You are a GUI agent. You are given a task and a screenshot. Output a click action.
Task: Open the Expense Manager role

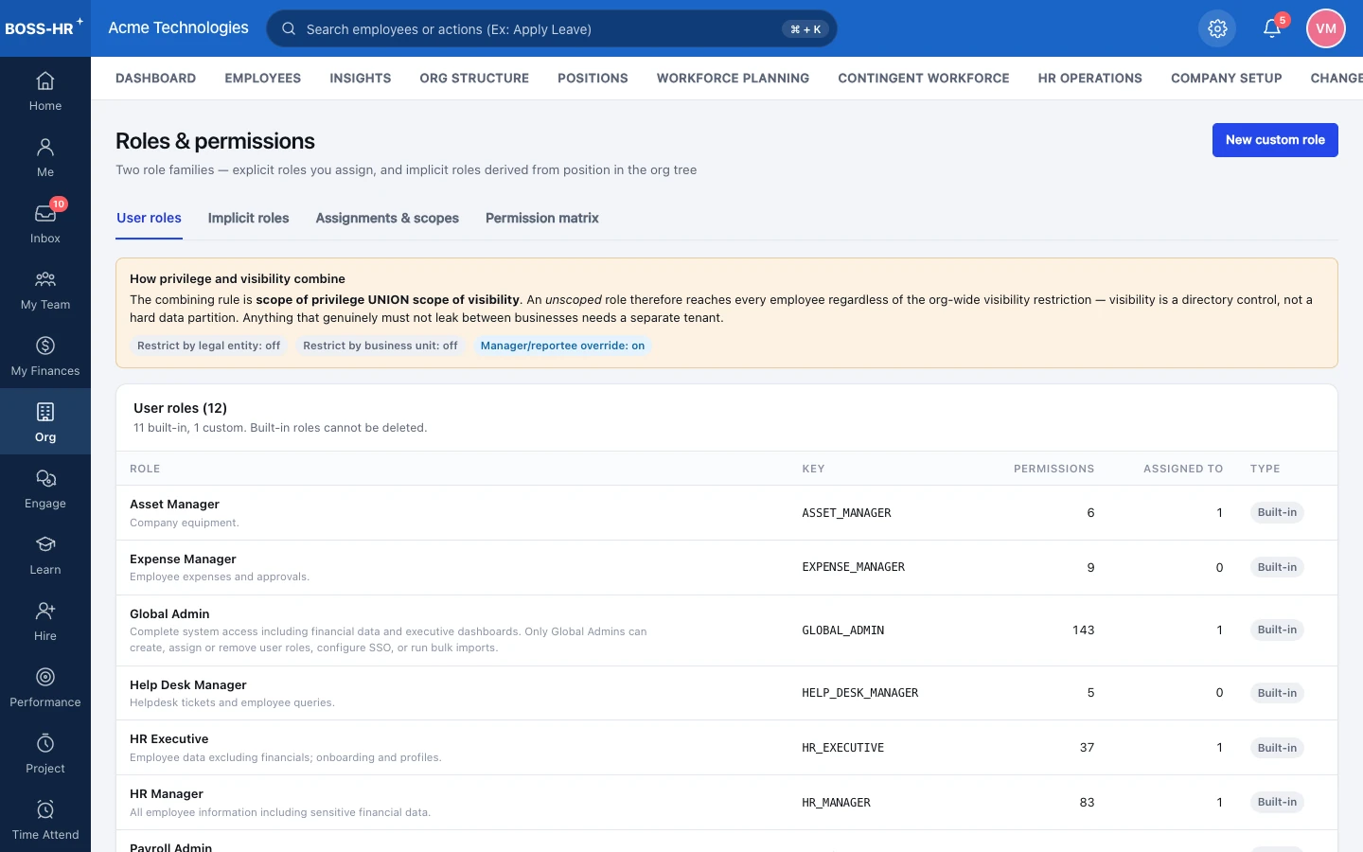(x=183, y=559)
